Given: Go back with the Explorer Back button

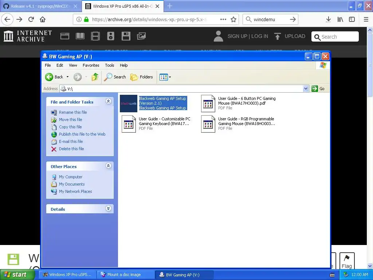Looking at the screenshot, I should click(54, 77).
